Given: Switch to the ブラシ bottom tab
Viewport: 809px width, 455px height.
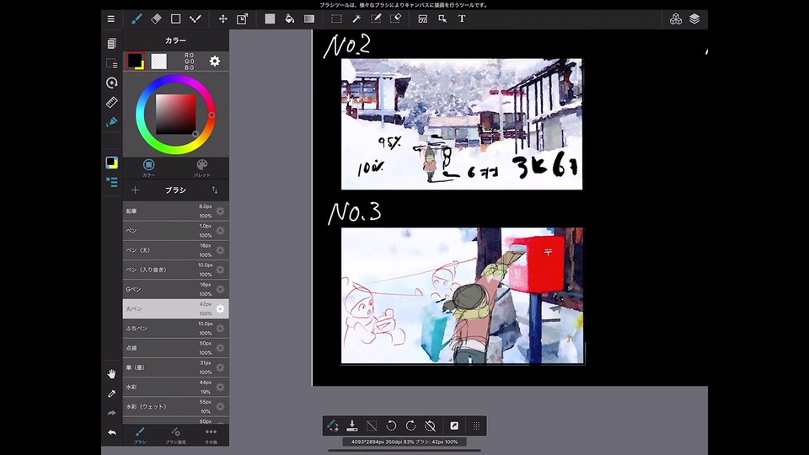Looking at the screenshot, I should point(140,435).
